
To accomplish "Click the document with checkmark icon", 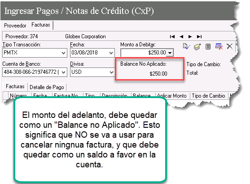I will pyautogui.click(x=186, y=46).
